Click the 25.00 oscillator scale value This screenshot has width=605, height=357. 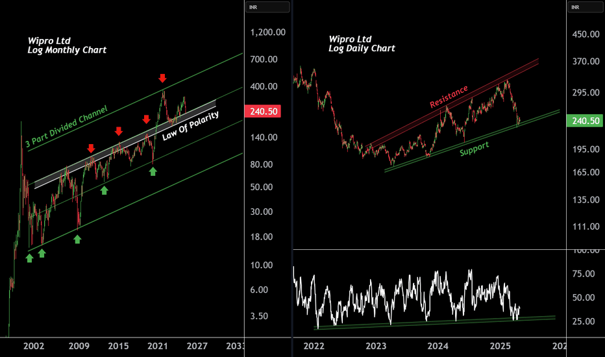(584, 321)
